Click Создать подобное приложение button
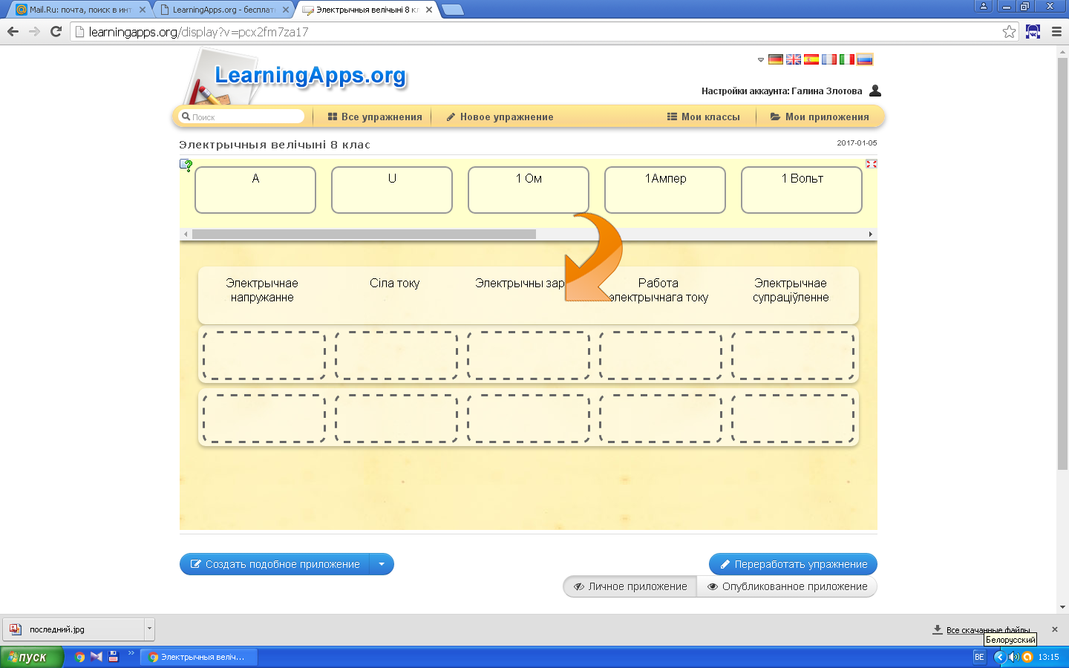This screenshot has height=668, width=1069. (x=275, y=564)
